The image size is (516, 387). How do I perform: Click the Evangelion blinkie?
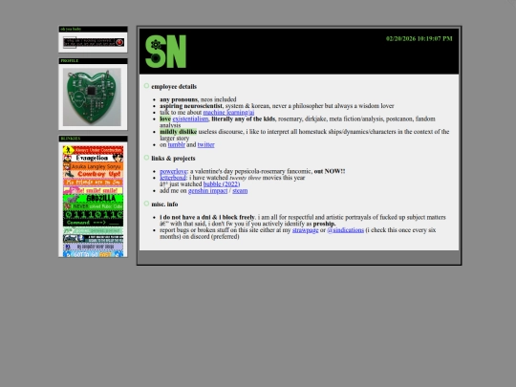(x=93, y=158)
